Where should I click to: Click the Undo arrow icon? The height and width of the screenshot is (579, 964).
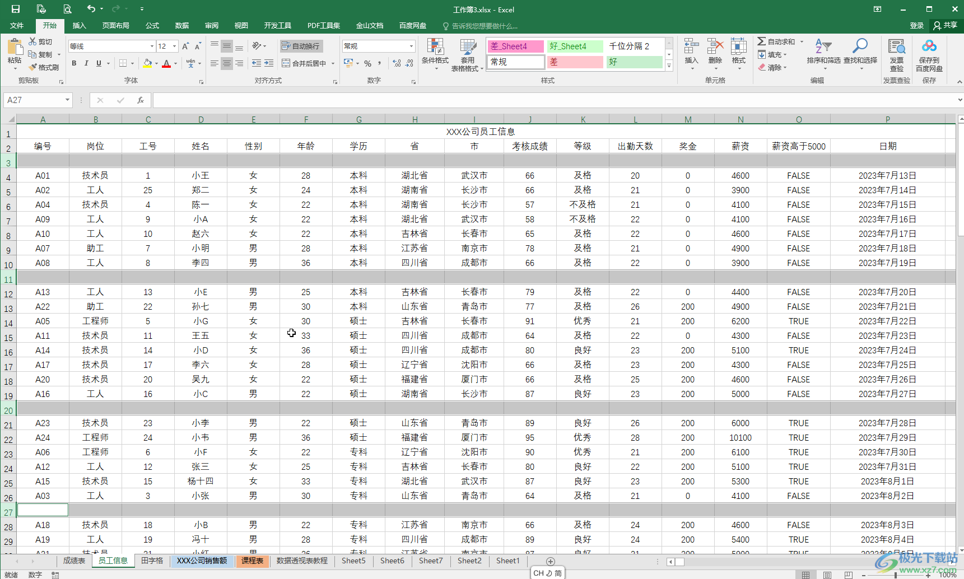coord(91,9)
